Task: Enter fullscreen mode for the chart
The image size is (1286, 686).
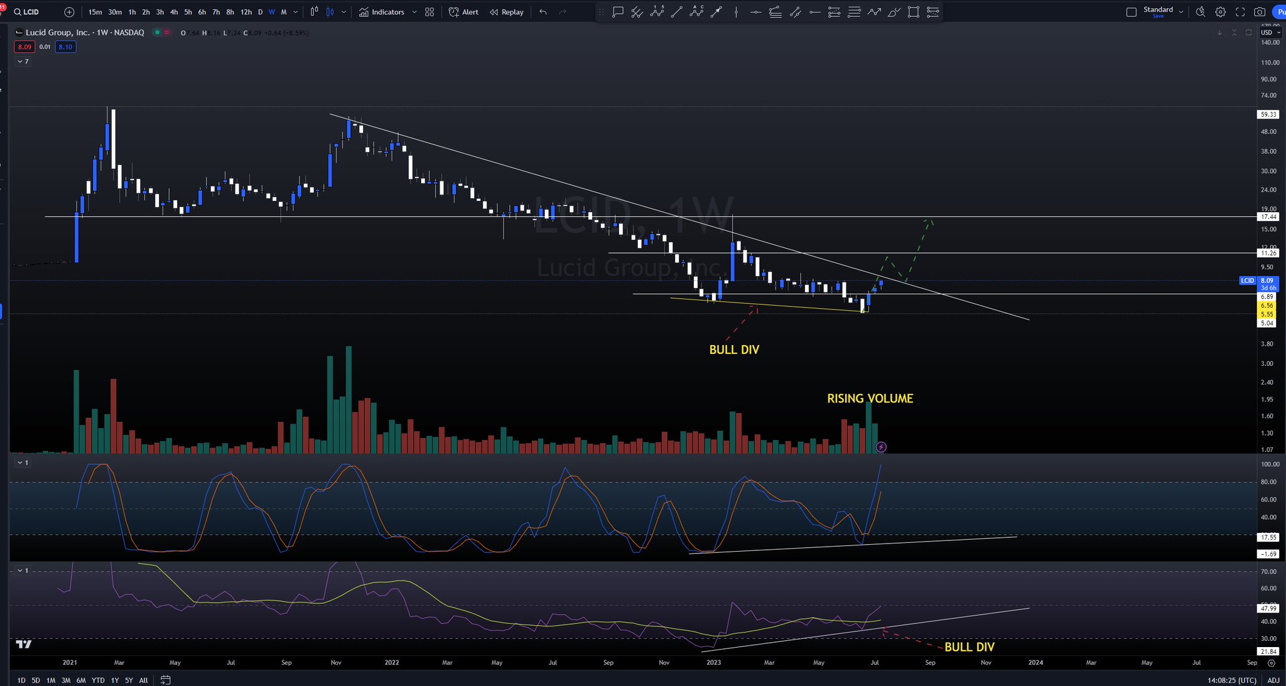Action: point(1241,12)
